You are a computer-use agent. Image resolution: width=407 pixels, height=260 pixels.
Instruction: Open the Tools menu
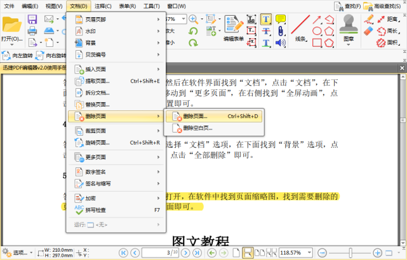152,6
